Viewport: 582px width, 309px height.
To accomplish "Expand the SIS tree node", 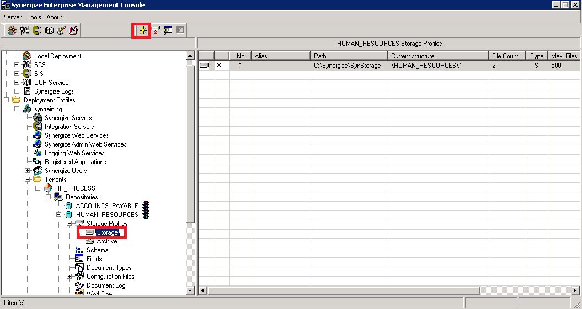I will coord(17,74).
